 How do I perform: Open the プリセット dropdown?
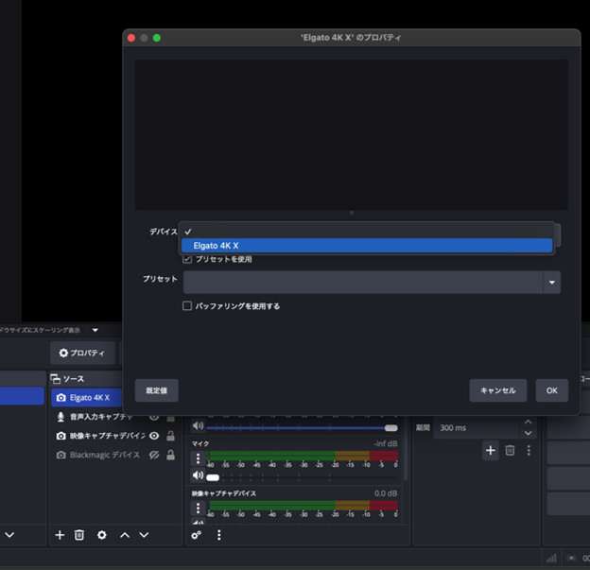(372, 283)
